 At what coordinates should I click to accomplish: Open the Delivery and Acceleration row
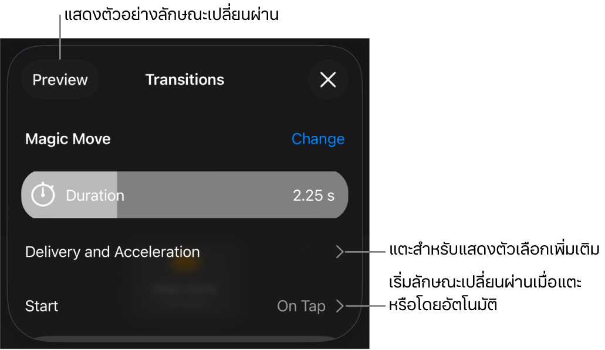tap(184, 252)
